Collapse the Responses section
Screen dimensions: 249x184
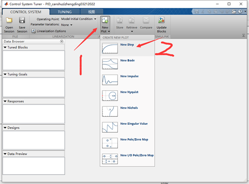point(5,101)
